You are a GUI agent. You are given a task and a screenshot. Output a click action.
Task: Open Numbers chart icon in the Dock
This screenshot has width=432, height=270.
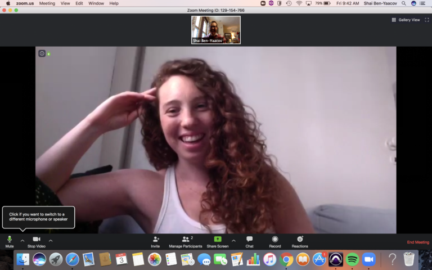click(x=253, y=259)
